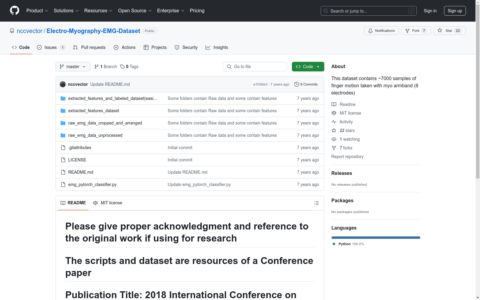The image size is (480, 300).
Task: Click the scale icon next to MIT license
Action: pyautogui.click(x=334, y=113)
